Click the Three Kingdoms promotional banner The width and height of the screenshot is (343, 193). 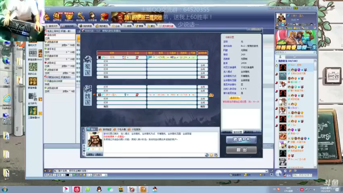click(137, 17)
